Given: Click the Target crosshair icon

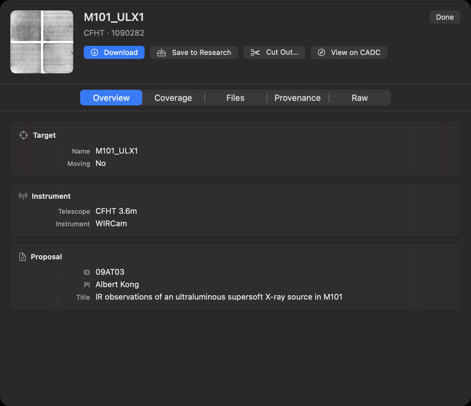Looking at the screenshot, I should [23, 135].
